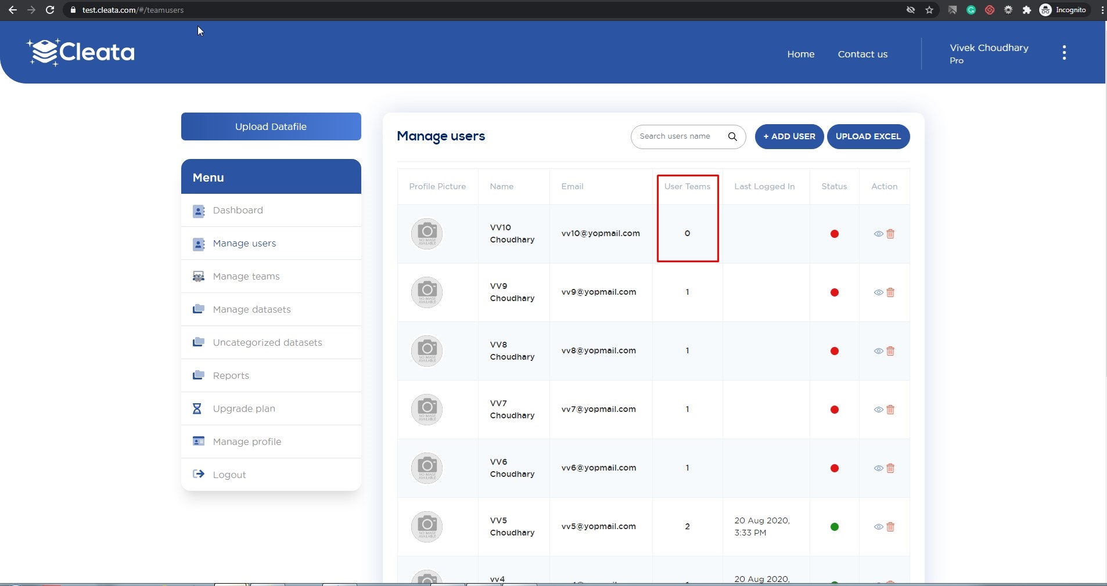This screenshot has width=1107, height=586.
Task: Click the Upgrade plan hourglass icon
Action: 197,408
